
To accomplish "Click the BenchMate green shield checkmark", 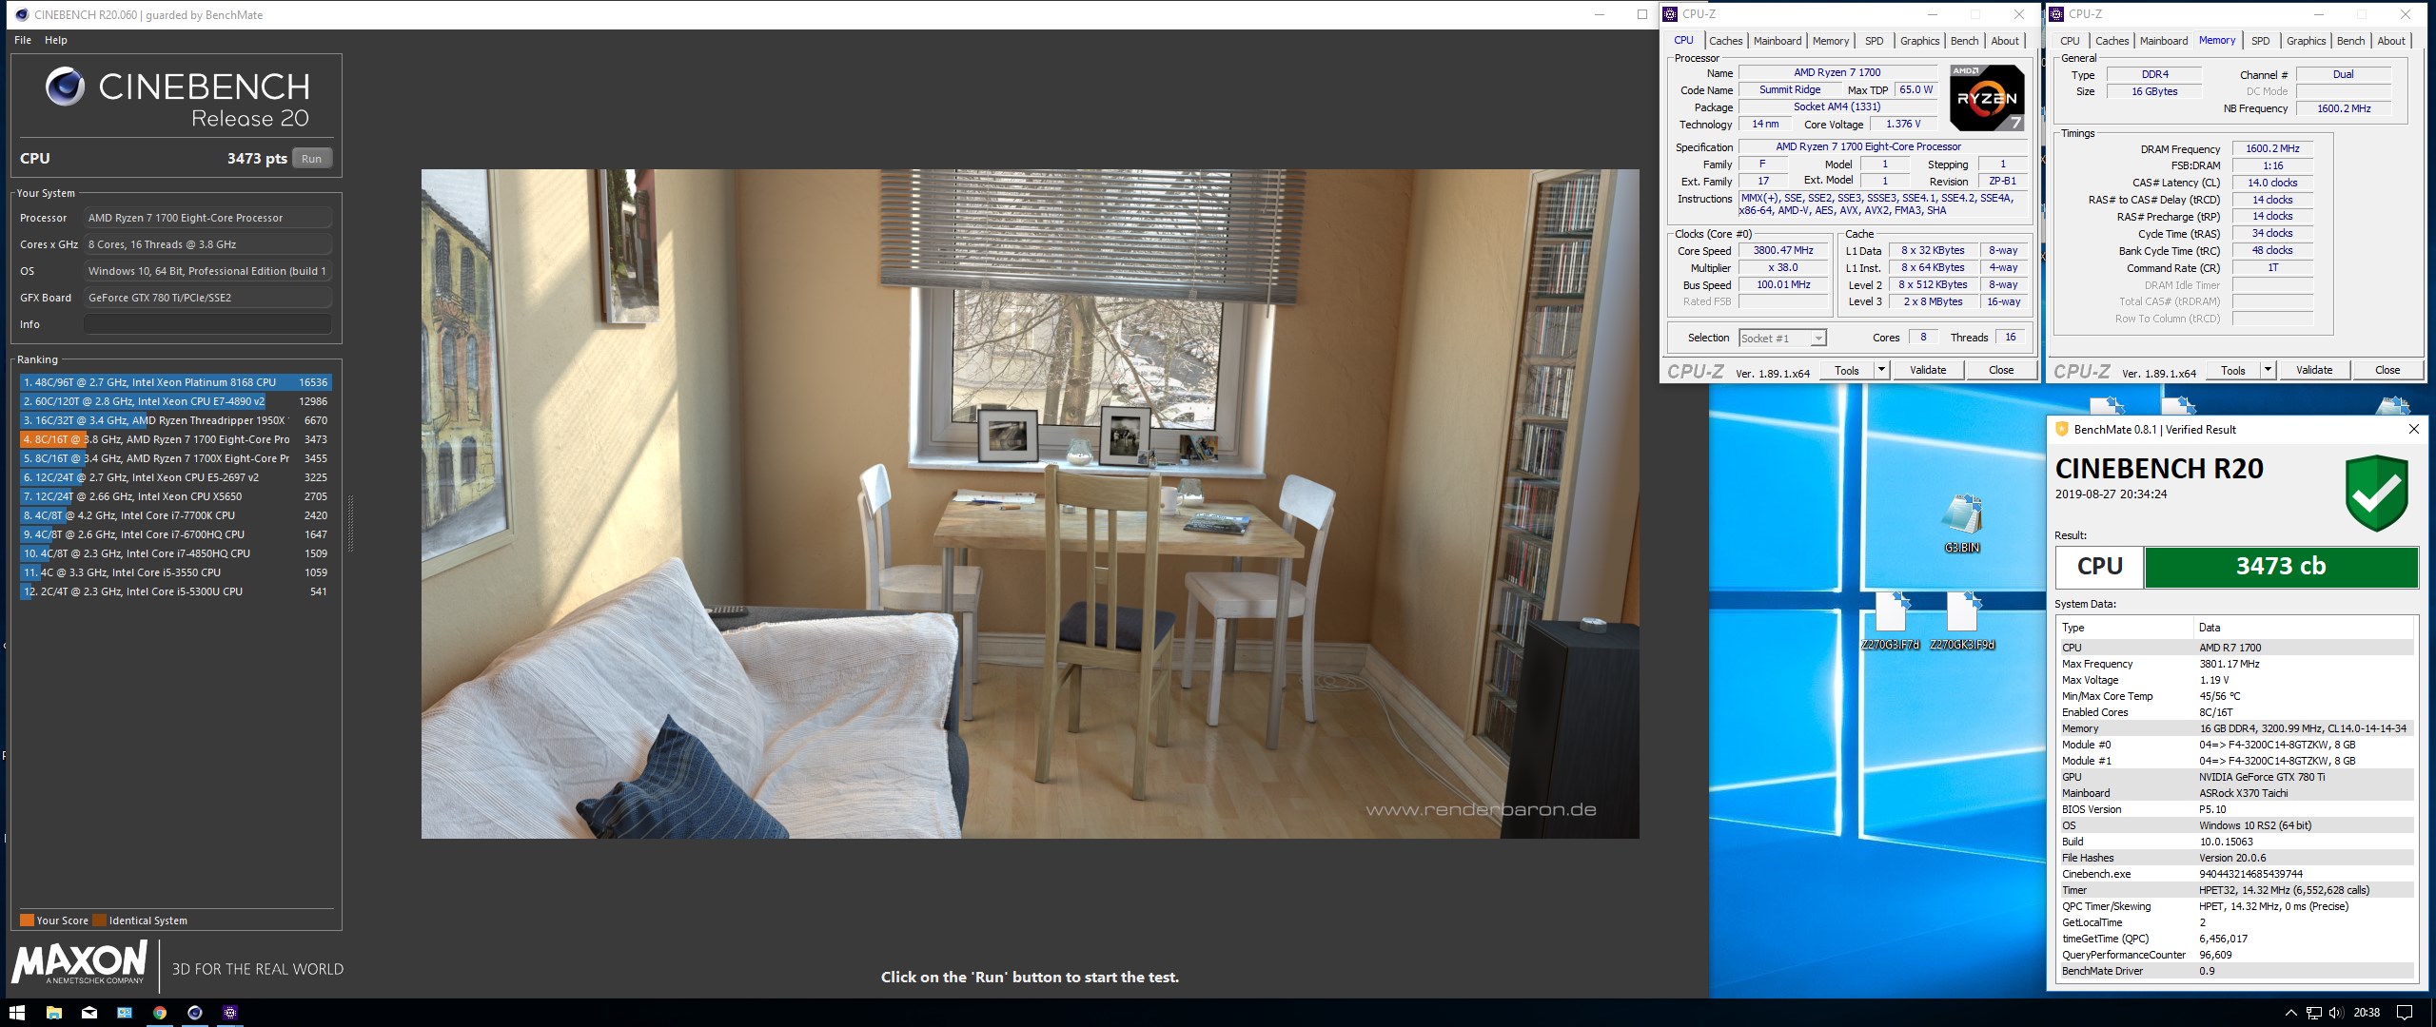I will coord(2376,493).
